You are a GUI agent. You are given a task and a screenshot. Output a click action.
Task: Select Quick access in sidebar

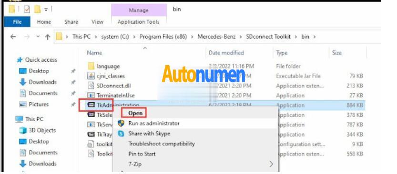pos(41,60)
